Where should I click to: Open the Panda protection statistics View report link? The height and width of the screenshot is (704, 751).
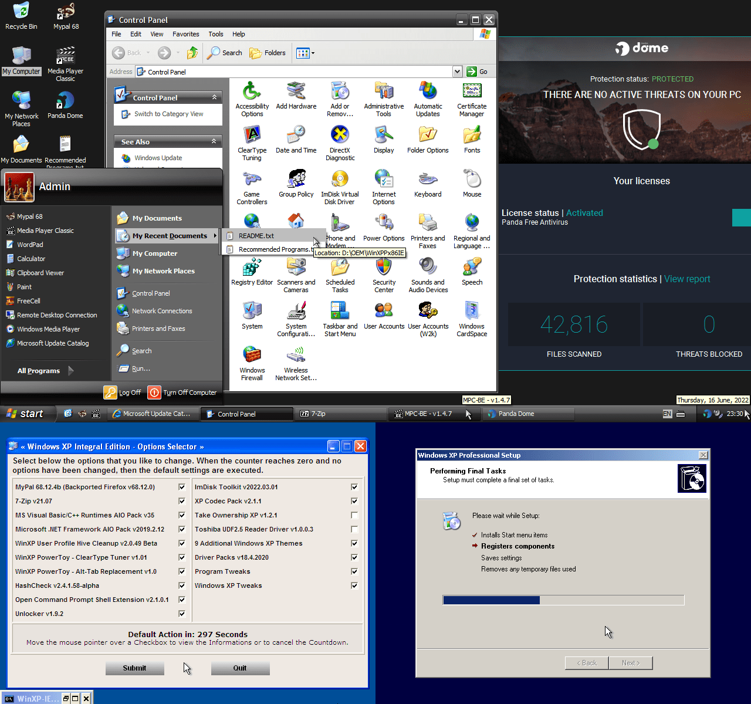coord(687,279)
